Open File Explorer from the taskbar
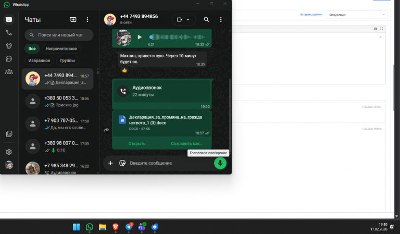The image size is (400, 234). click(103, 227)
